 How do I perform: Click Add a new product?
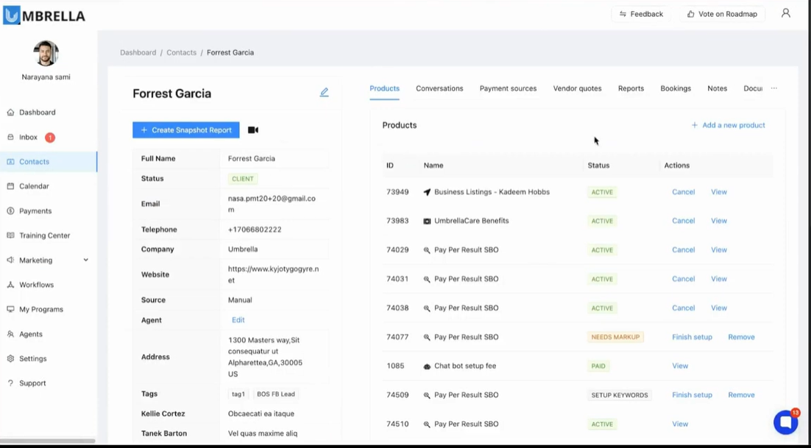tap(728, 125)
